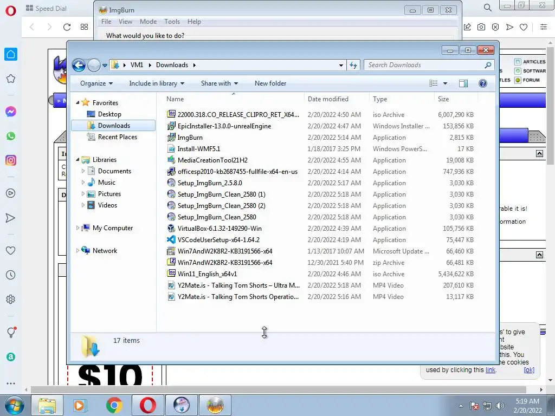Click the cookie notice link
The image size is (555, 416).
pyautogui.click(x=490, y=370)
